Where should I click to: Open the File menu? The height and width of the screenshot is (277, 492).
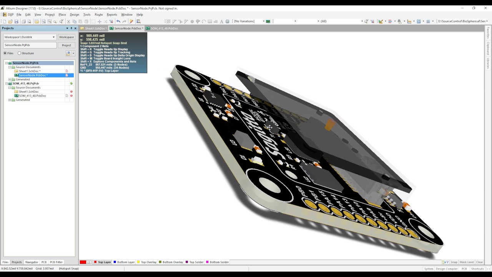click(19, 15)
